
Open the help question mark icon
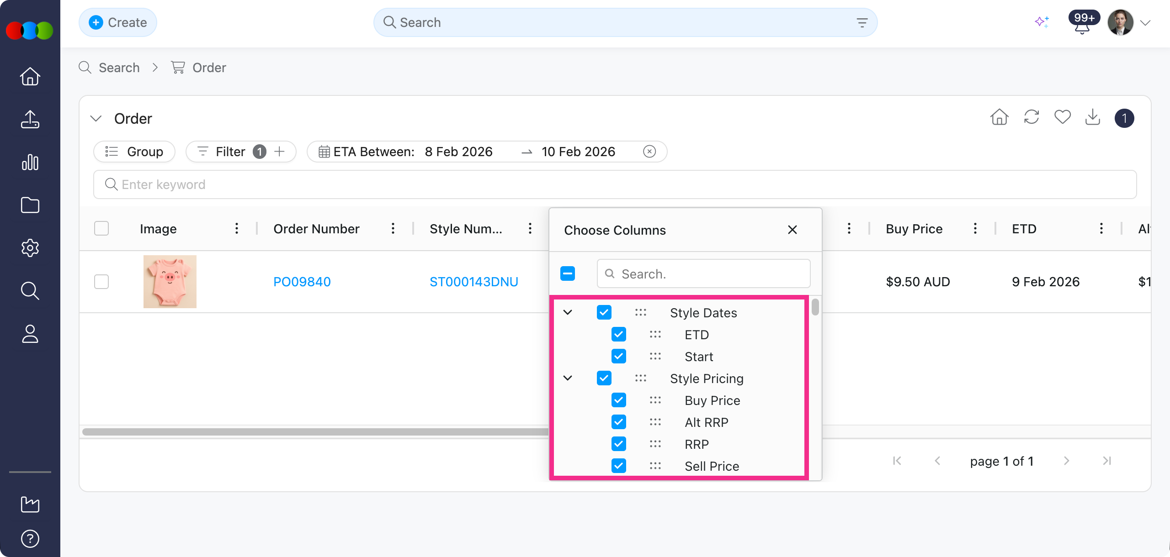click(30, 539)
